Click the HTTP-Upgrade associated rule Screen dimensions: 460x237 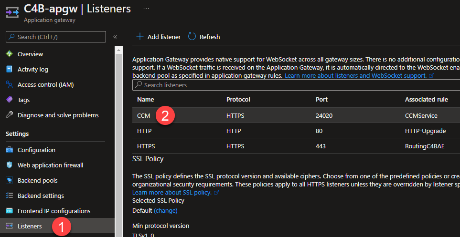(x=426, y=131)
